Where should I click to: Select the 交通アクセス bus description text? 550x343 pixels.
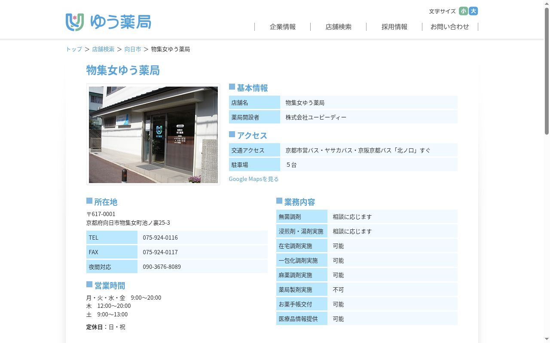tap(358, 150)
